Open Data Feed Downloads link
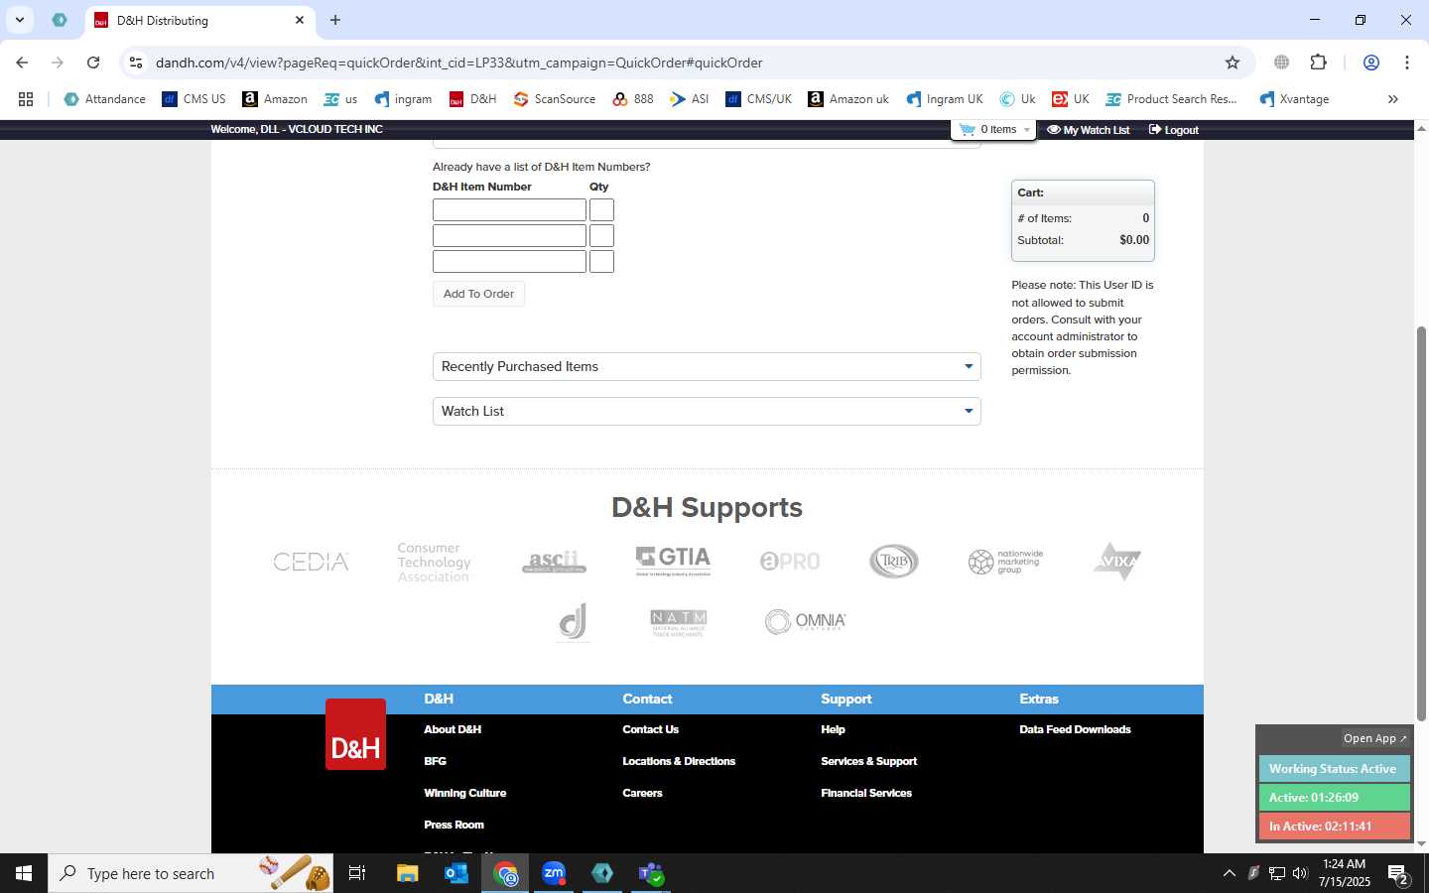1429x893 pixels. (x=1075, y=729)
